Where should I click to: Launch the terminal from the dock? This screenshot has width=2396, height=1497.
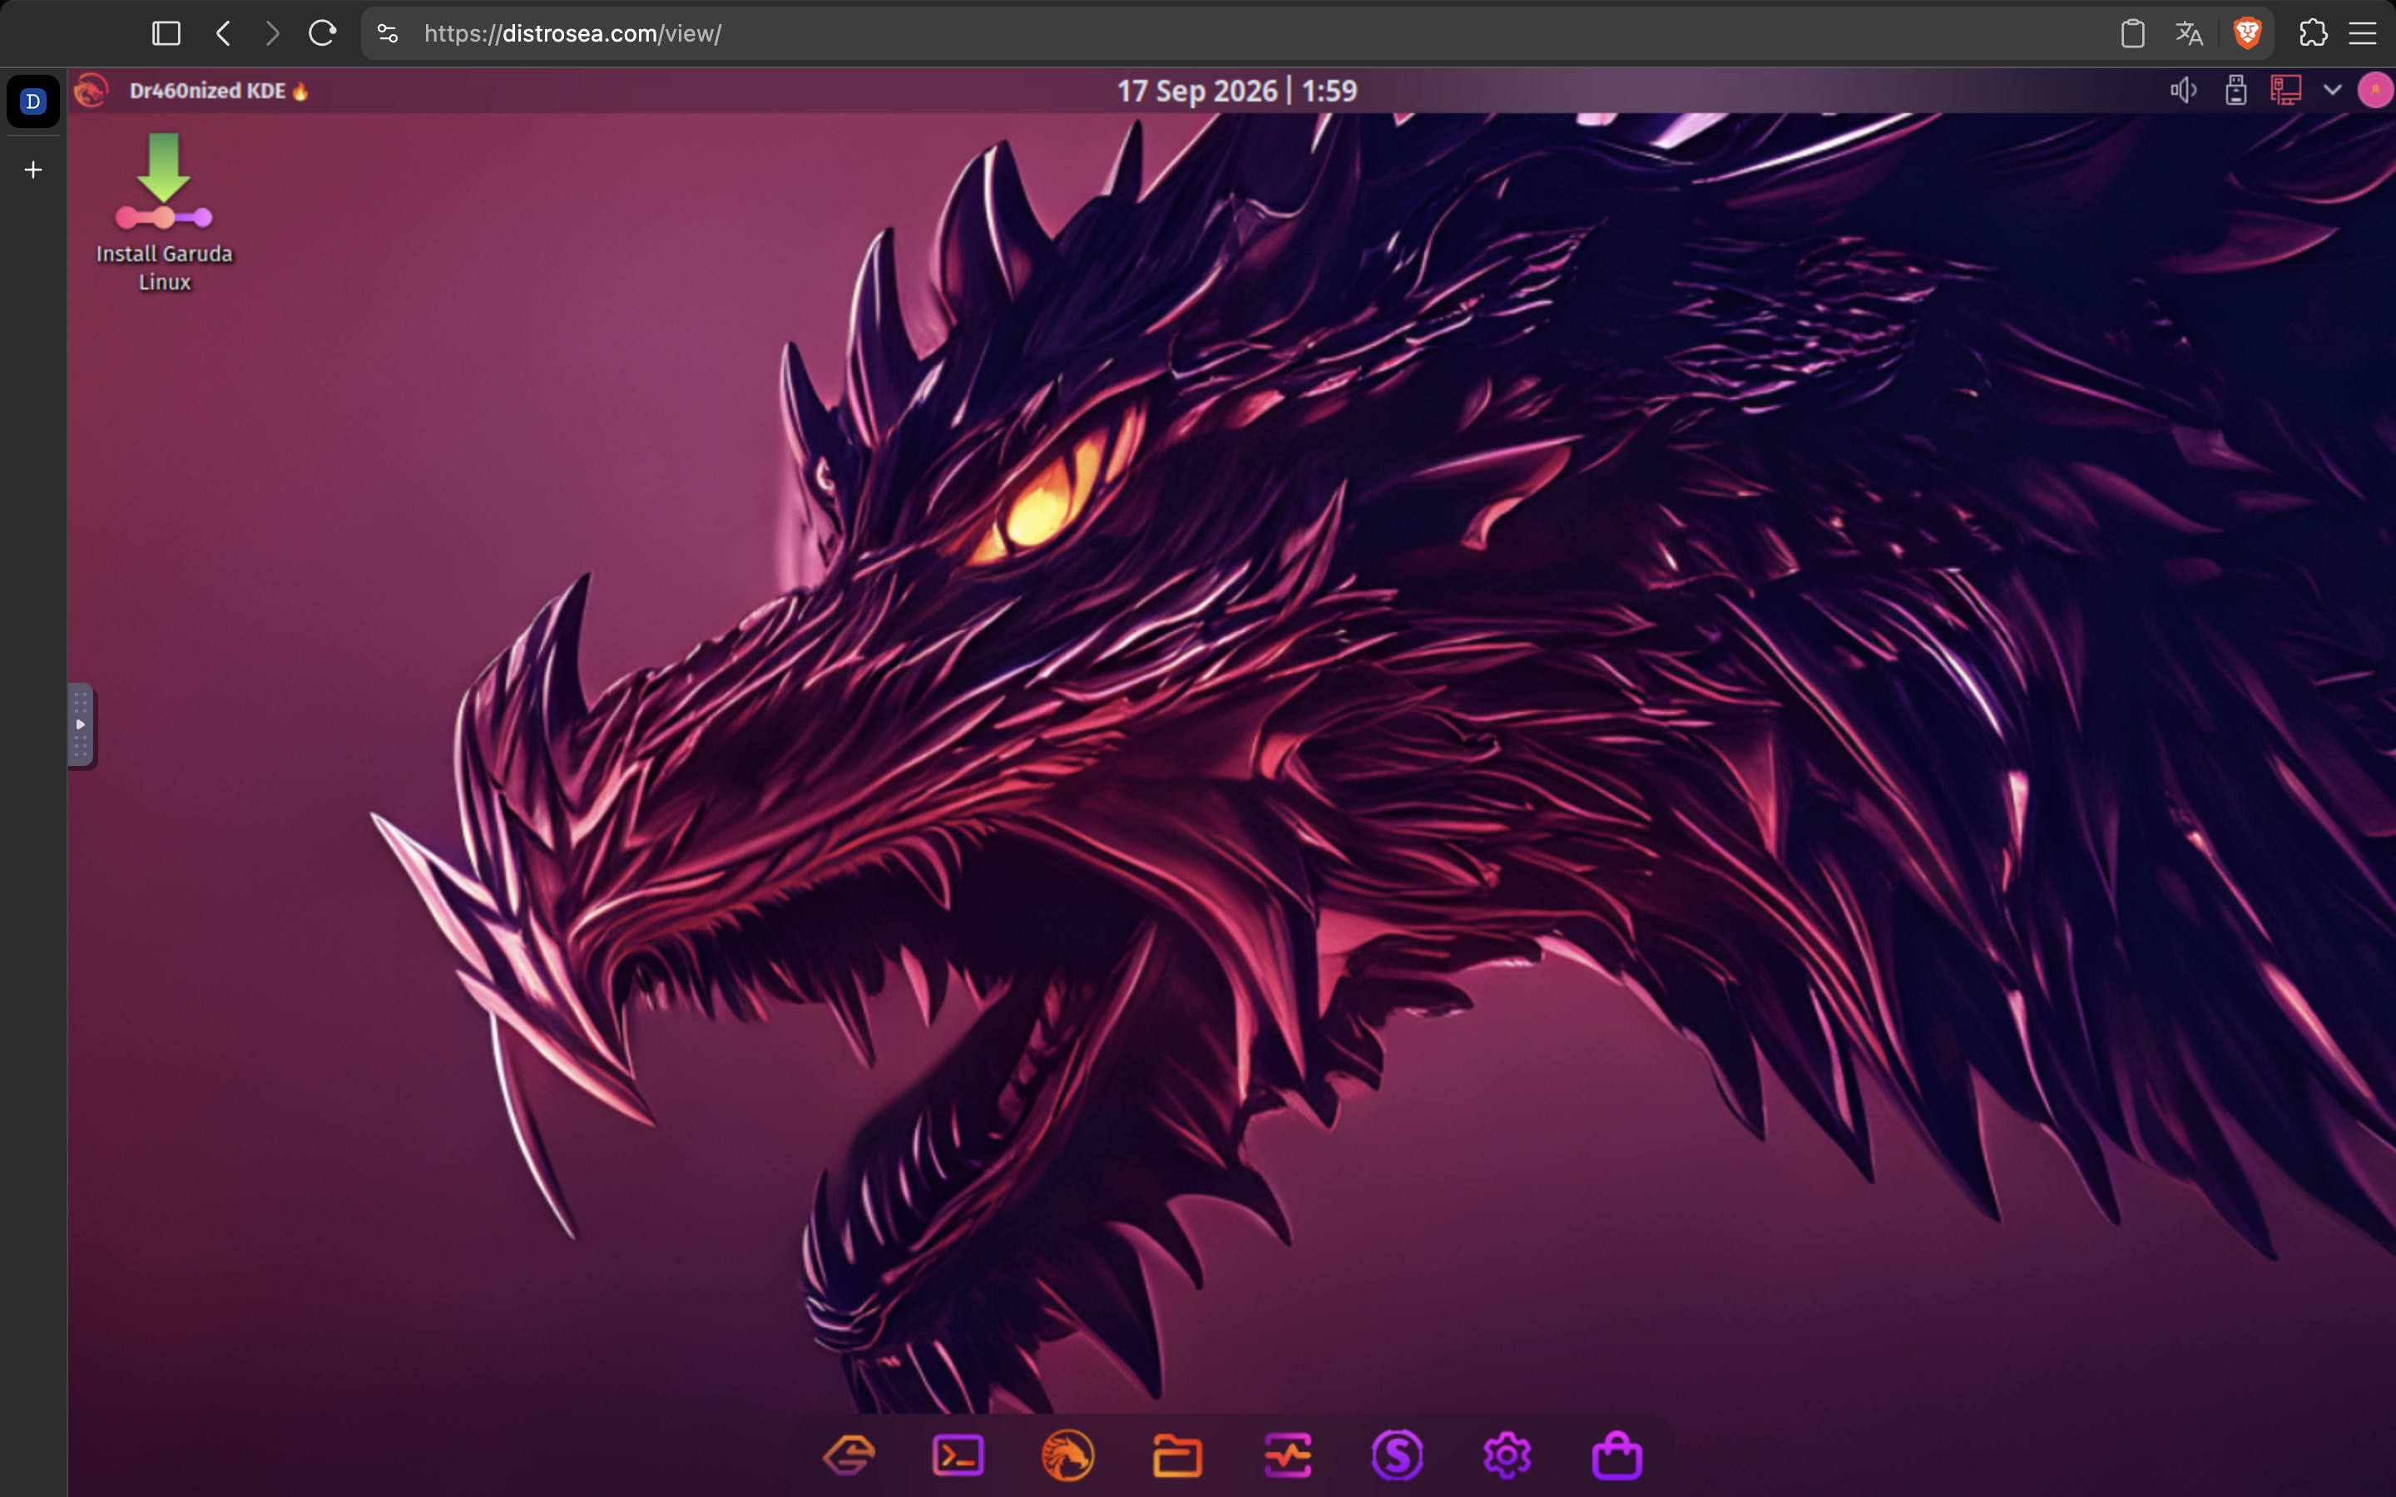pyautogui.click(x=958, y=1455)
